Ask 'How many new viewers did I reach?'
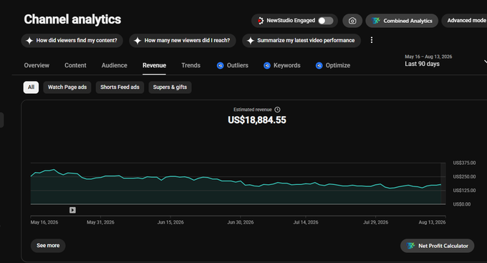Screen dimensions: 487x263 click(183, 40)
